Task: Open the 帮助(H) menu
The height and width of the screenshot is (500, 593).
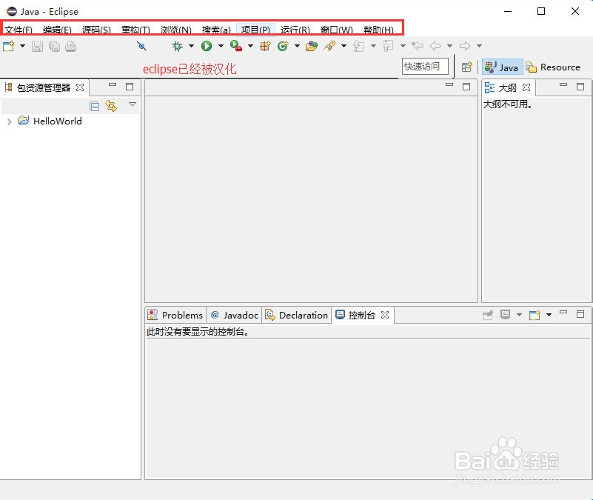Action: tap(378, 30)
